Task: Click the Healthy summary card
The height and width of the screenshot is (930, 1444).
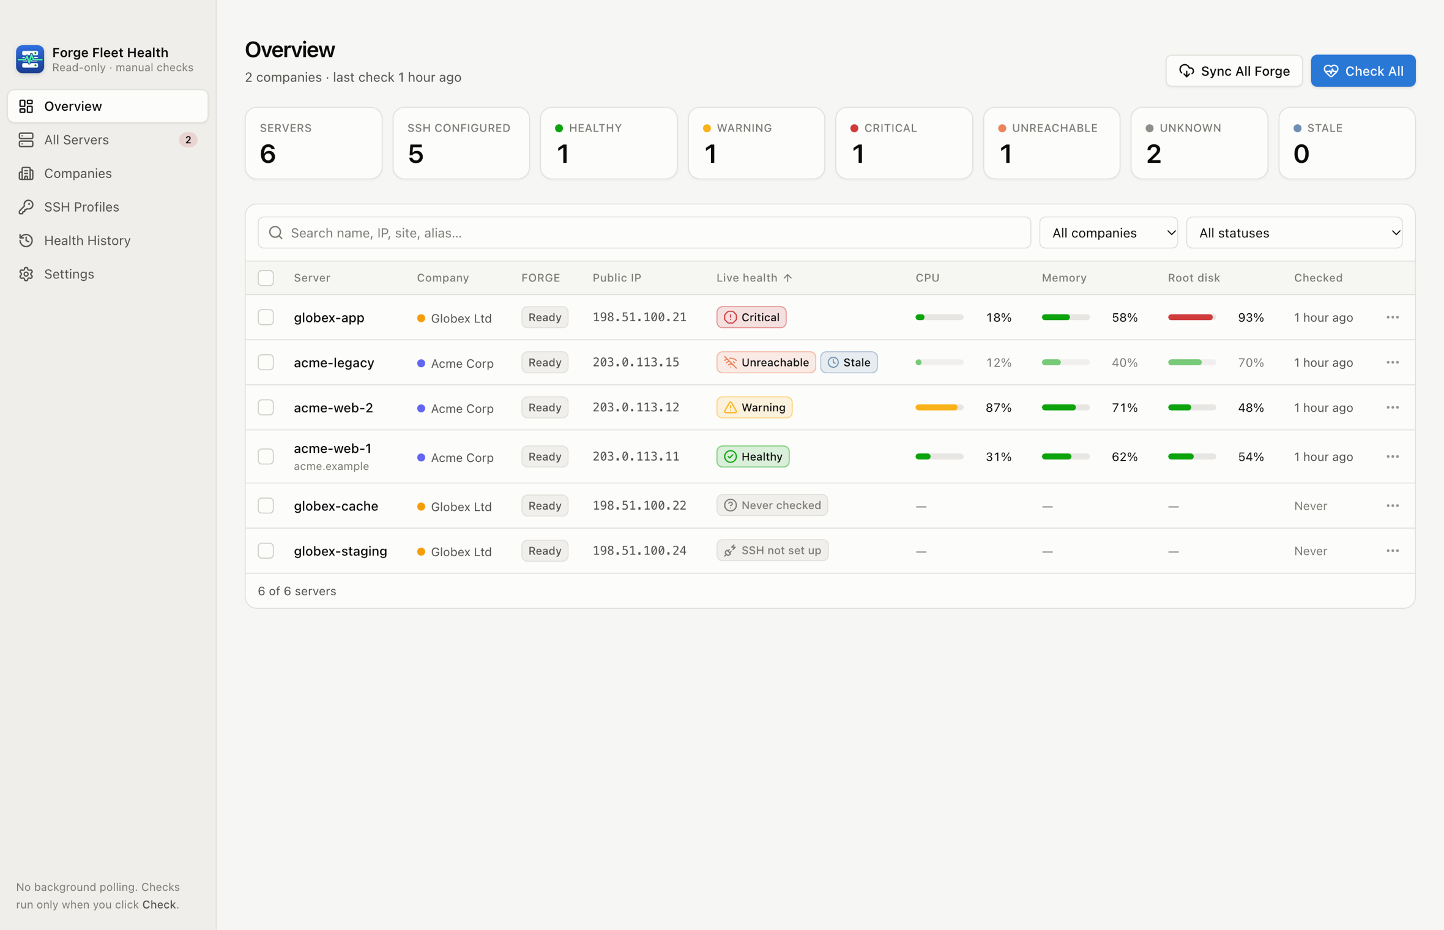Action: click(608, 144)
